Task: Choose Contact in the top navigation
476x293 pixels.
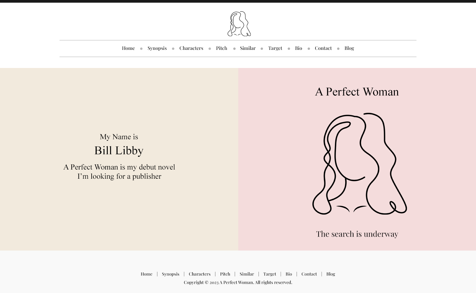Action: [323, 48]
